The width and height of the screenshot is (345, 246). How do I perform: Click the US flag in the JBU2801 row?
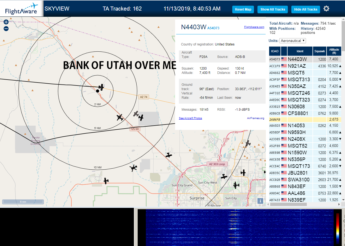pos(284,173)
